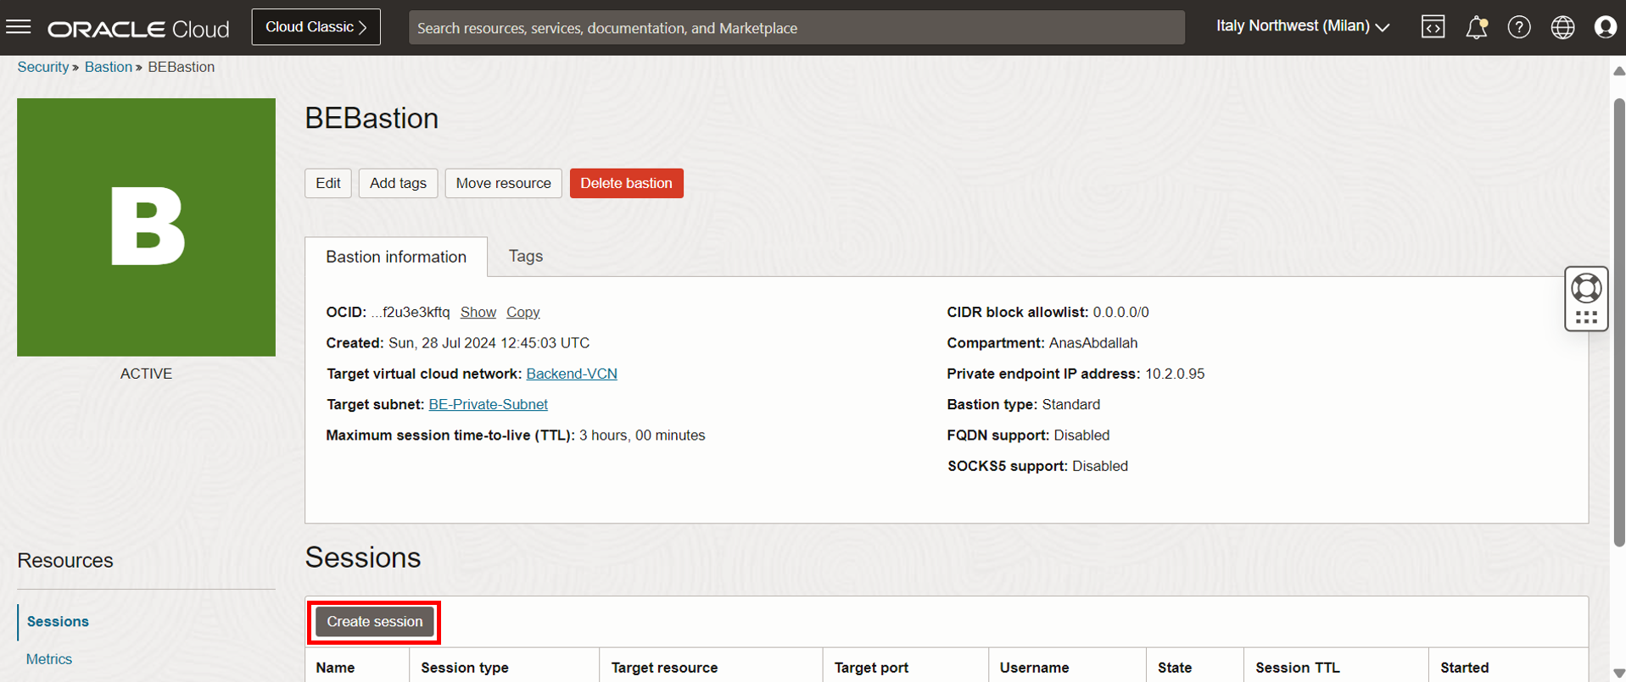Go to the Security breadcrumb
Viewport: 1626px width, 682px height.
coord(43,67)
